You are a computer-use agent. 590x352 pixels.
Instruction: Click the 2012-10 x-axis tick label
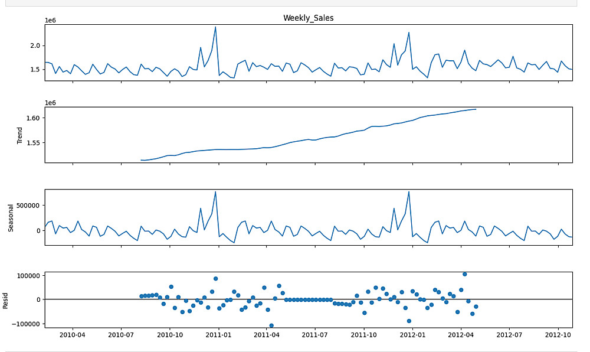[x=558, y=335]
